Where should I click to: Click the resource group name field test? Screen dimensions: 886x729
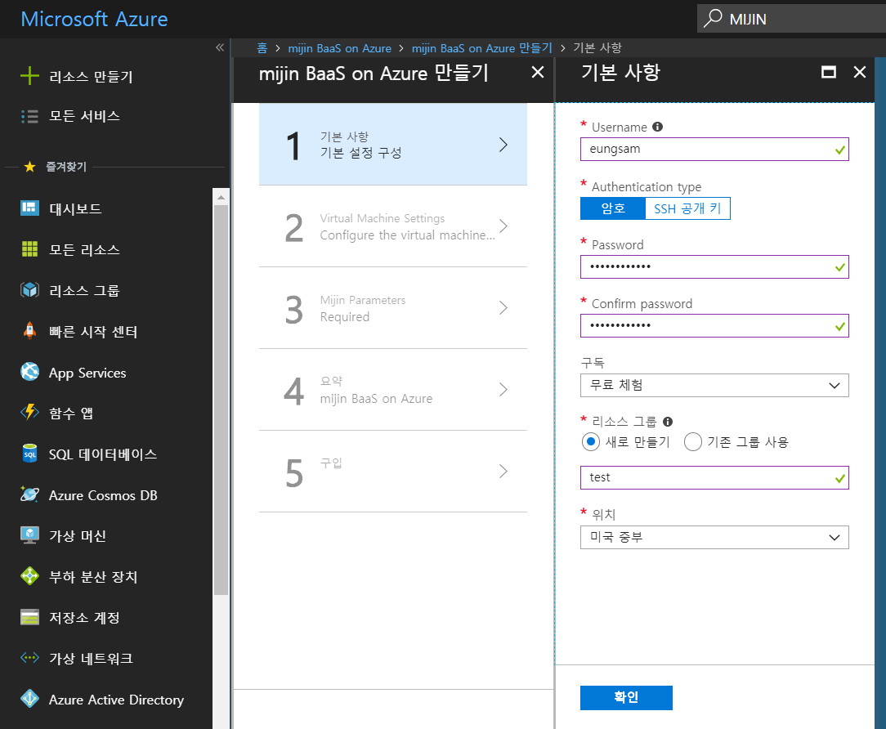(714, 477)
